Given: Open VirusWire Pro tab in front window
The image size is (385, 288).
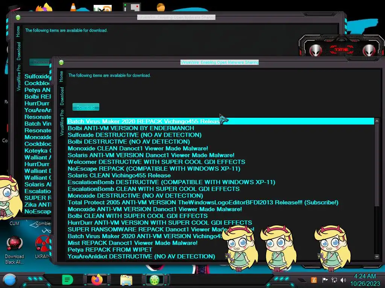Looking at the screenshot, I should pos(62,123).
